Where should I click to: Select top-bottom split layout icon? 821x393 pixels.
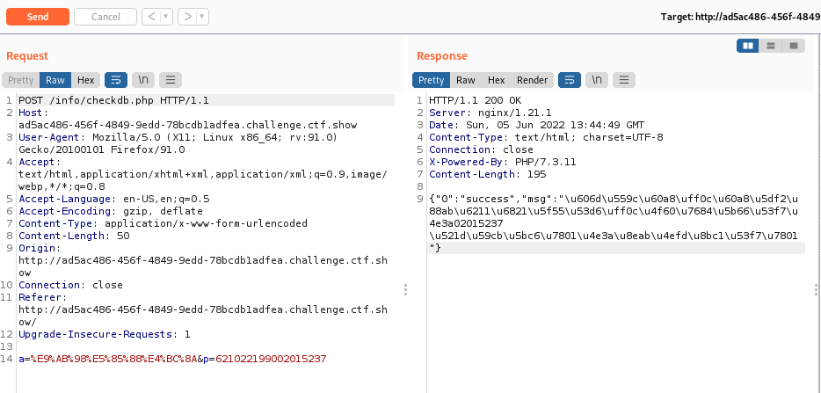click(x=771, y=46)
